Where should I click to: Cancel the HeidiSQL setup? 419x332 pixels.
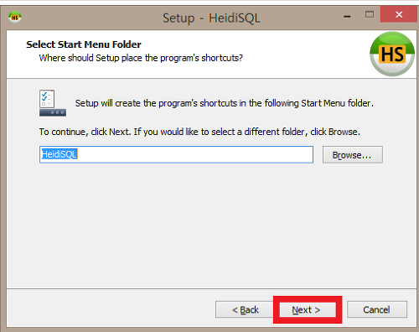coord(377,309)
